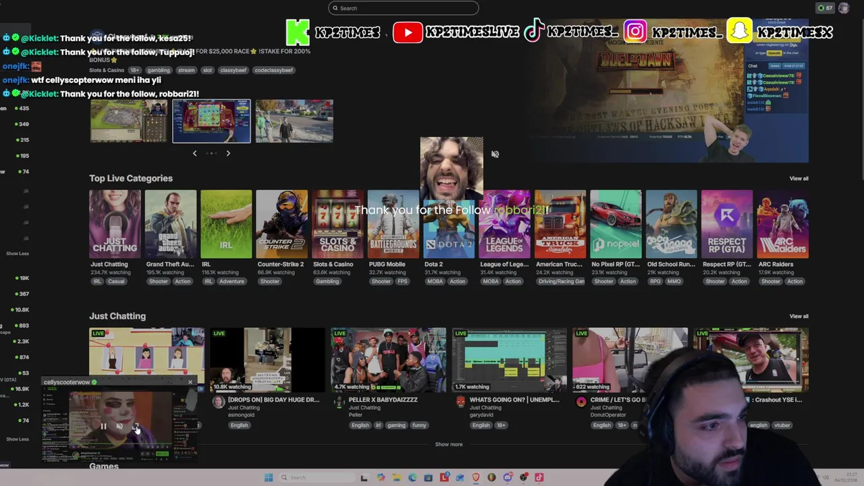This screenshot has width=864, height=486.
Task: Click the MMO tag under Old School RuneScape
Action: (674, 281)
